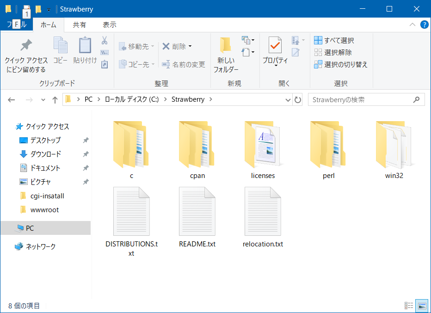Click Quick Access Toolbar new folder icon
Image resolution: width=431 pixels, height=313 pixels.
38,10
